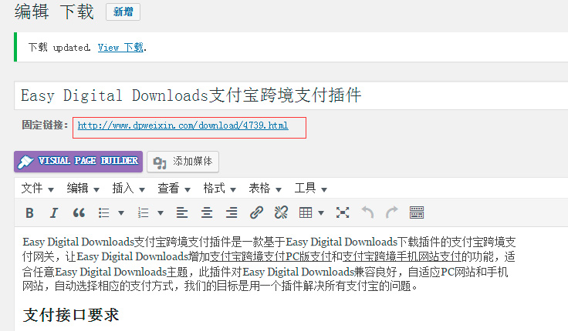Click the 支付接口要求 heading in editor
The image size is (568, 331).
pyautogui.click(x=71, y=315)
